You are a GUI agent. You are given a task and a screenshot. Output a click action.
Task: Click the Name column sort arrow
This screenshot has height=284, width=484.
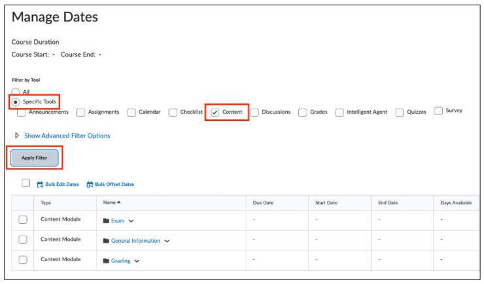118,203
